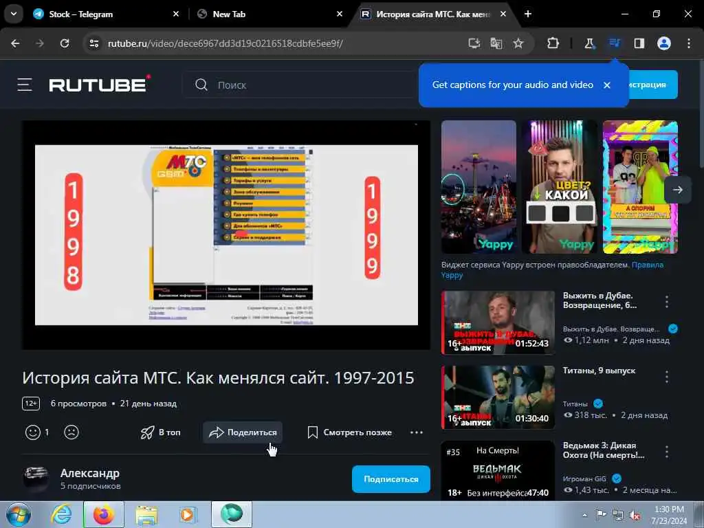This screenshot has height=528, width=704.
Task: Click the video player area
Action: point(226,235)
